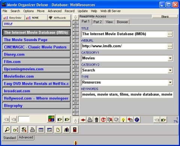180x146 pixels.
Task: Click the All Records filter button
Action: coord(59,18)
